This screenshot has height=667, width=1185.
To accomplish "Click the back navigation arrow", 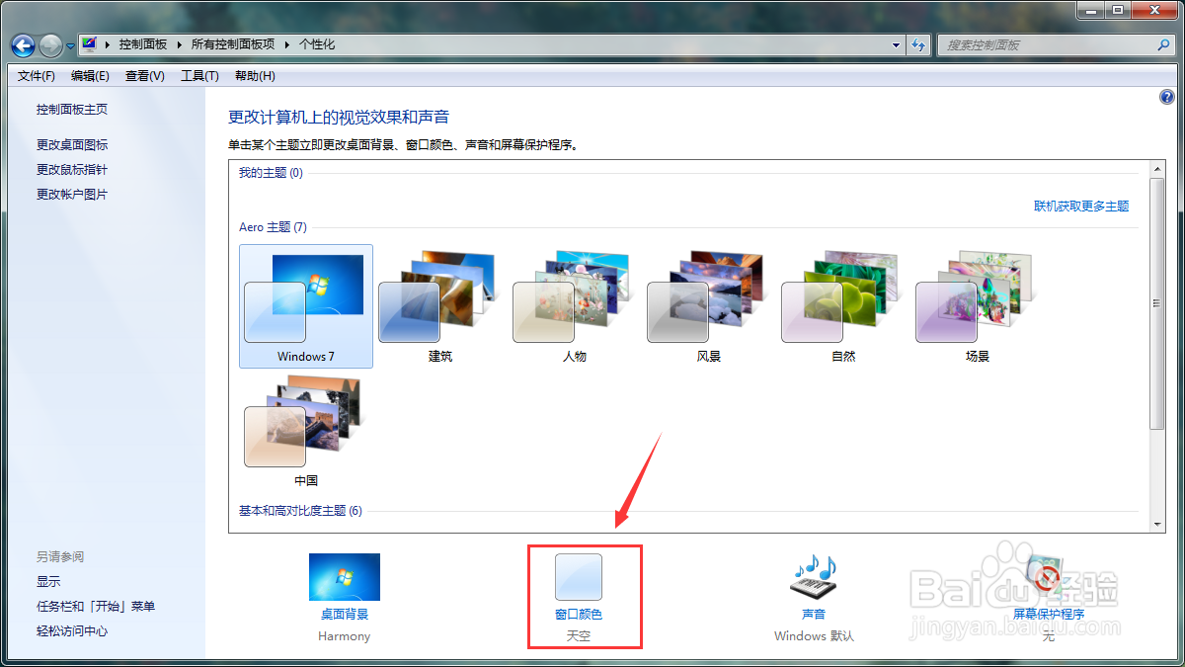I will click(22, 44).
